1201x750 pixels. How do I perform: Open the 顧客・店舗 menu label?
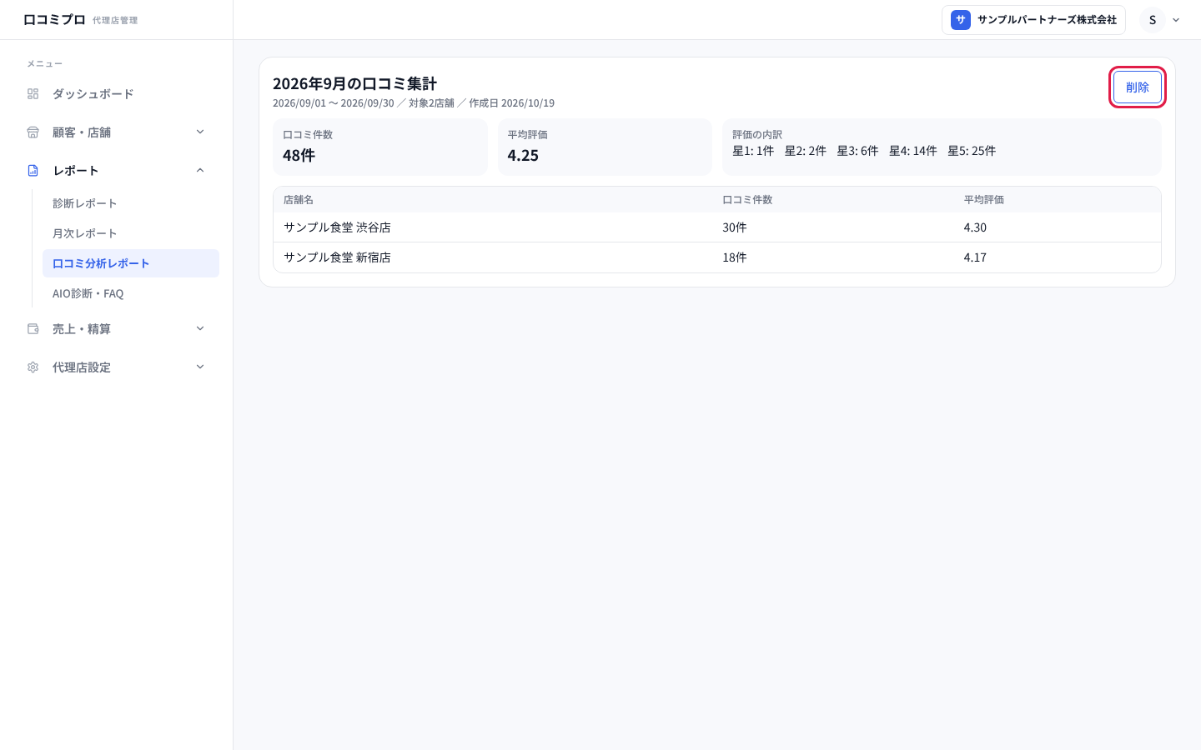point(82,132)
